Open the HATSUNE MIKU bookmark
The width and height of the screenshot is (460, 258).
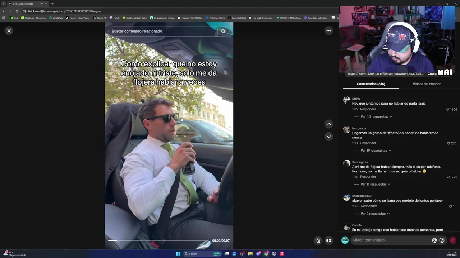(x=288, y=18)
